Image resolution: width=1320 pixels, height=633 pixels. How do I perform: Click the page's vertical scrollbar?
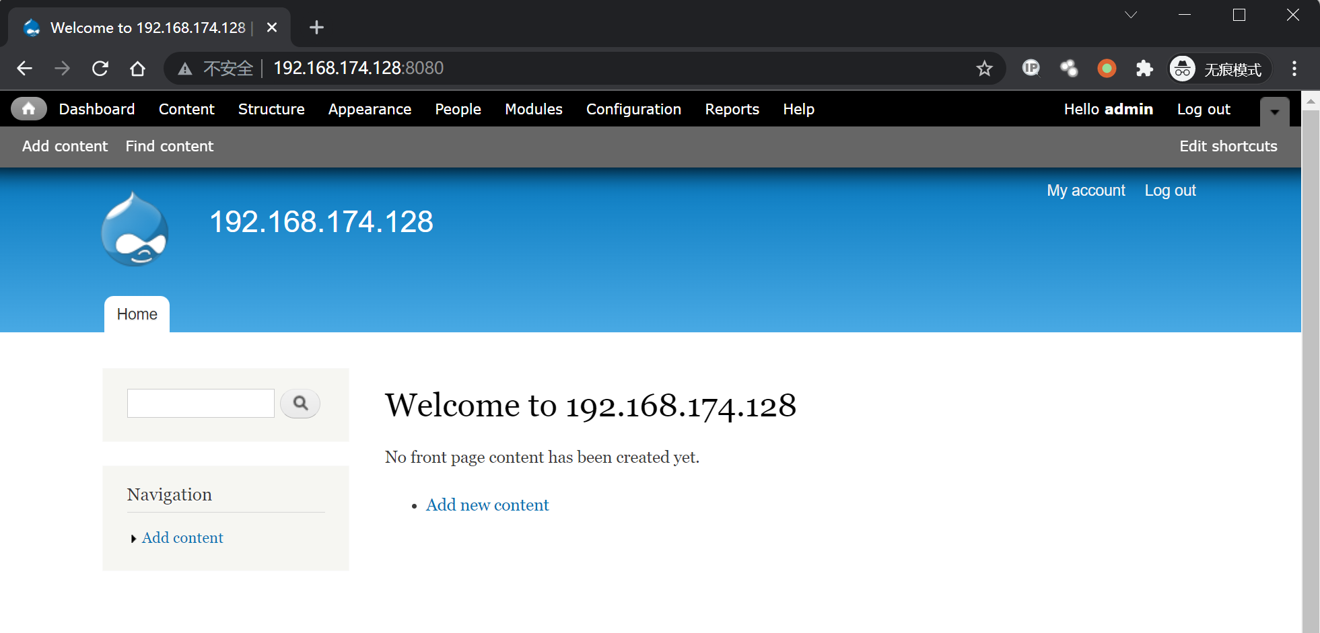[1310, 363]
